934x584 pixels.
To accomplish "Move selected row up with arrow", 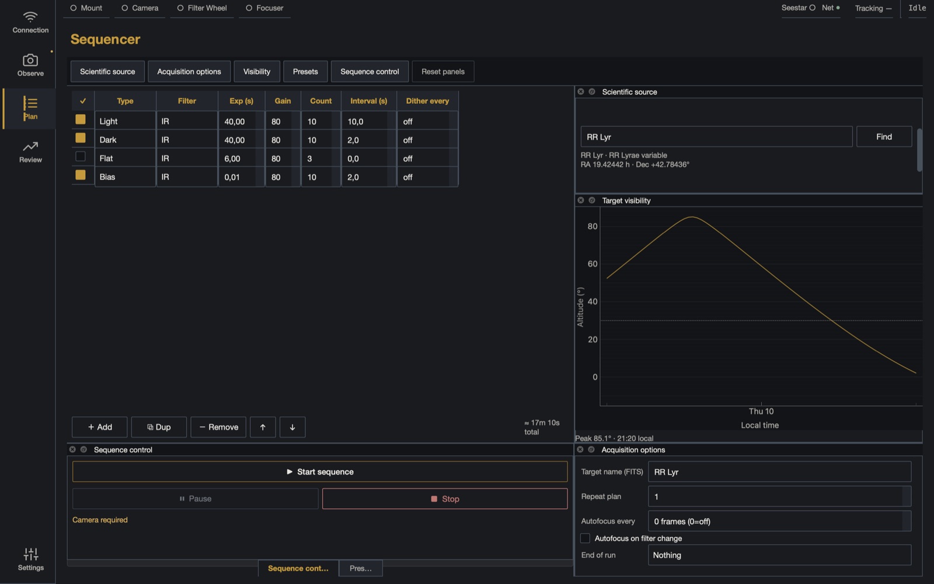I will pos(263,427).
